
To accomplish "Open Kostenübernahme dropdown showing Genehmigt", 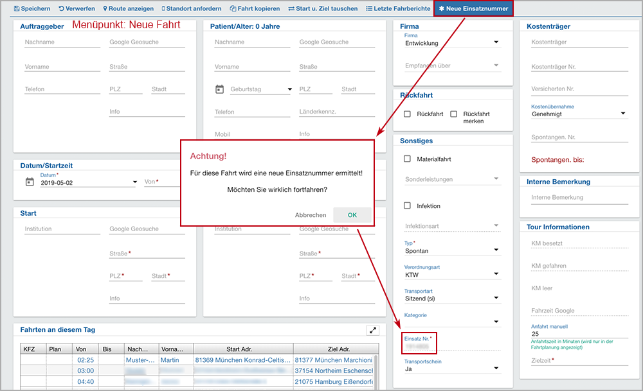I will tap(579, 114).
